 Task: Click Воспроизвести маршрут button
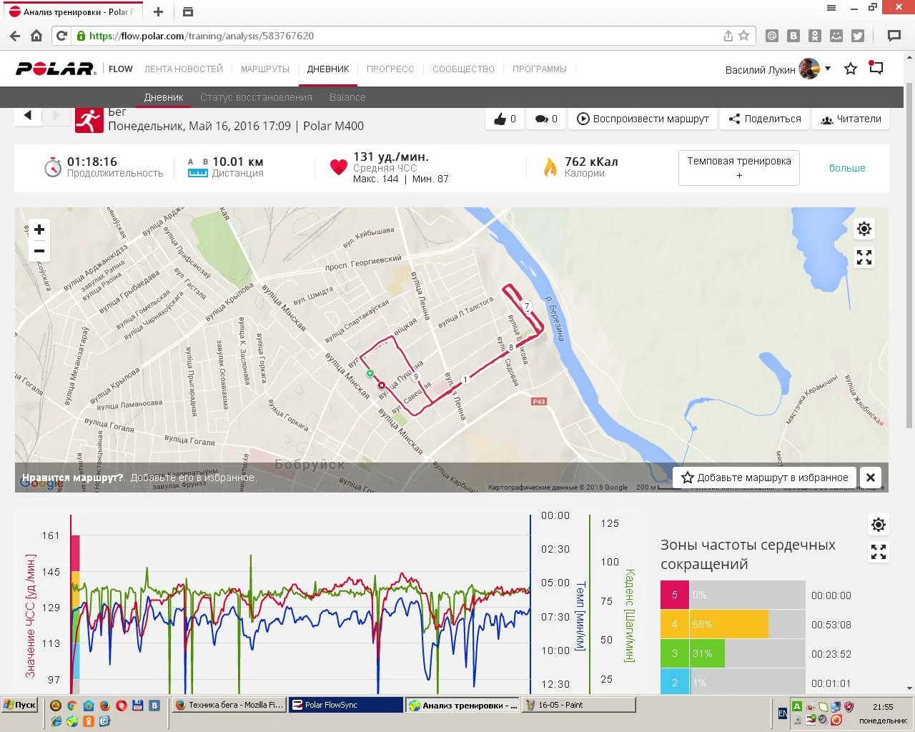coord(643,119)
